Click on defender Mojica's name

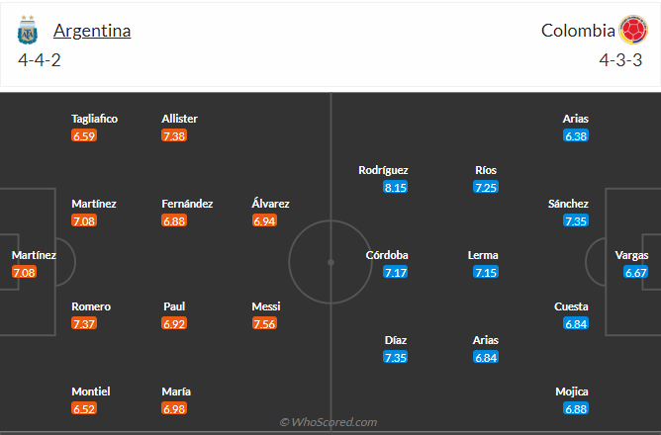point(572,391)
